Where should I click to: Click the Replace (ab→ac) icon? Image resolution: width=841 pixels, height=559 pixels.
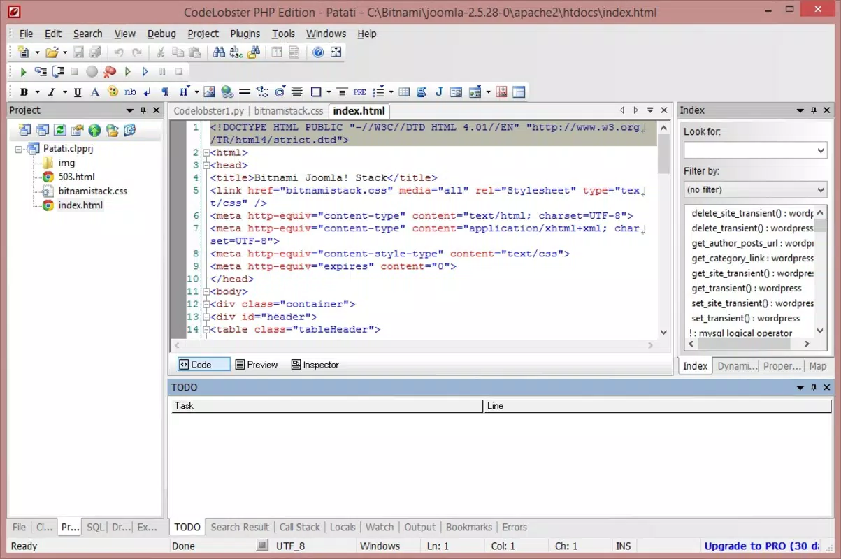(236, 52)
